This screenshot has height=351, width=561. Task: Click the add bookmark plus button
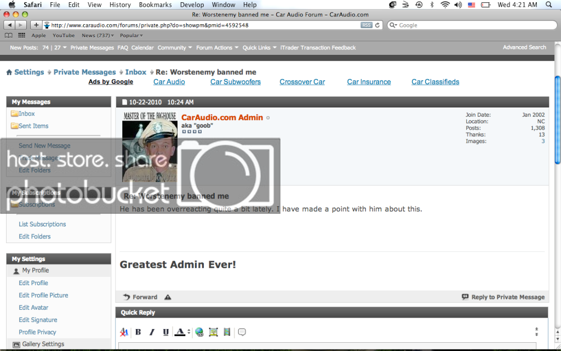click(x=36, y=25)
